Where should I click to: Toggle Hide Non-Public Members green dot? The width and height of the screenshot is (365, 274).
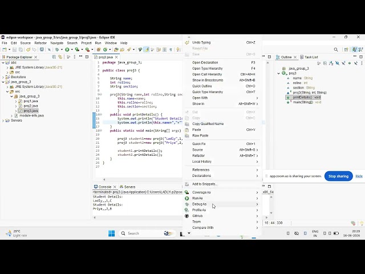(350, 63)
